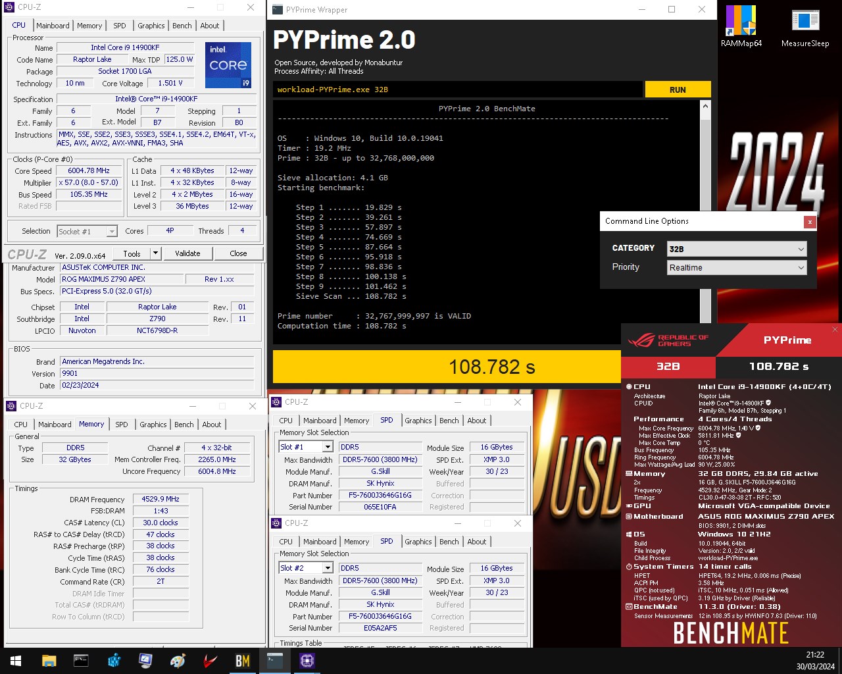Click the CPU-Z title icon of top-left window
Viewport: 842px width, 674px height.
click(11, 7)
